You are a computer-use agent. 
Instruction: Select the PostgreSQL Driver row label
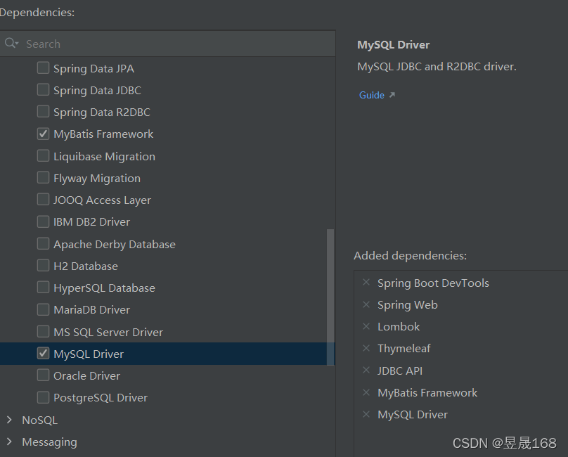click(x=101, y=397)
